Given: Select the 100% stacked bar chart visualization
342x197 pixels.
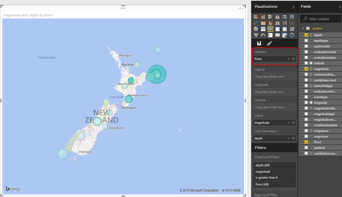Looking at the screenshot, I should tap(284, 17).
